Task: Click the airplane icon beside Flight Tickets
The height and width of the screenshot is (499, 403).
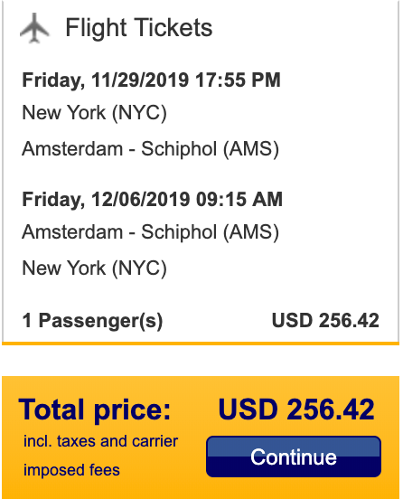Action: click(x=34, y=28)
